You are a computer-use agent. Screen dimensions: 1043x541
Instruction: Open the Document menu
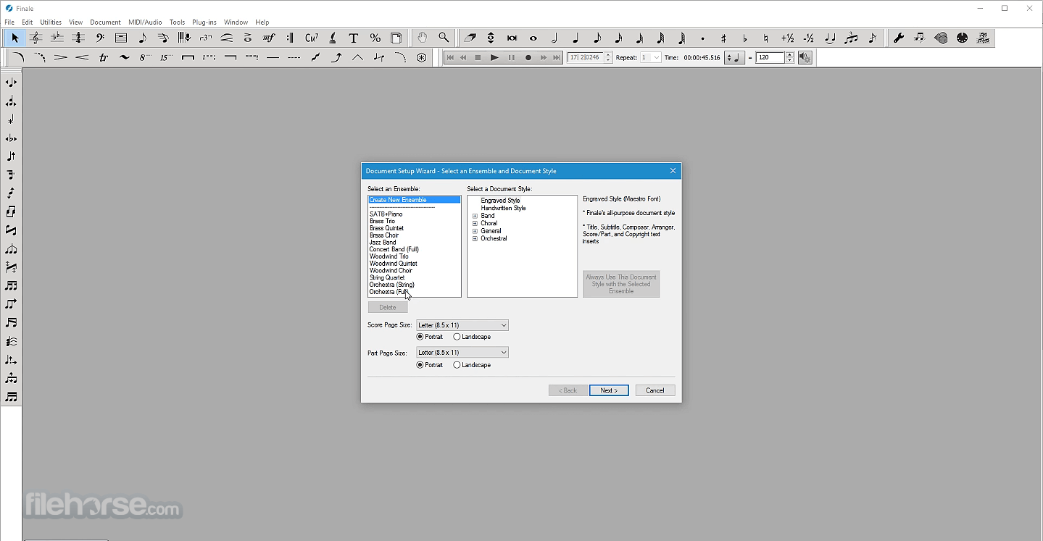click(x=105, y=22)
